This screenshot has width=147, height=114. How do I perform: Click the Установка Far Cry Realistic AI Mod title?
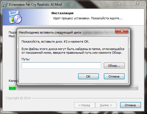point(35,5)
